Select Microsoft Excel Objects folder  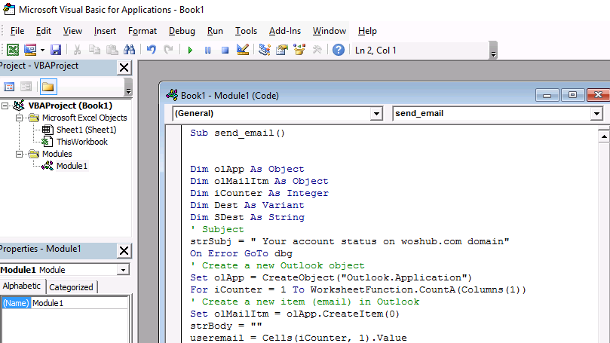click(84, 118)
